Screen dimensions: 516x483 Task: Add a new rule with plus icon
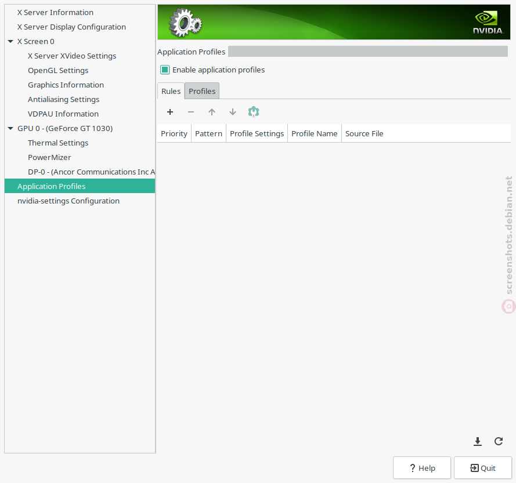click(x=170, y=112)
